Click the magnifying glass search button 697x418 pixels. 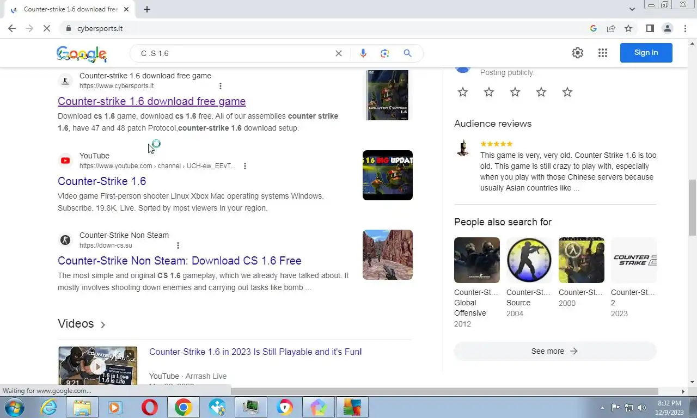407,53
